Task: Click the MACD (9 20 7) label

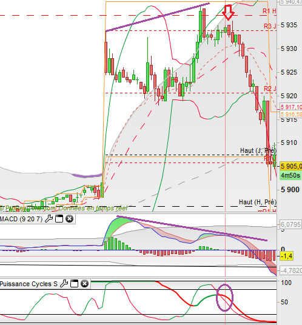Action: 21,219
